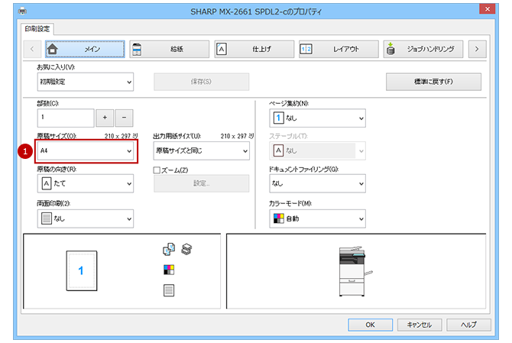Image resolution: width=512 pixels, height=343 pixels.
Task: Click the color squares icon in カラーモード
Action: point(278,218)
